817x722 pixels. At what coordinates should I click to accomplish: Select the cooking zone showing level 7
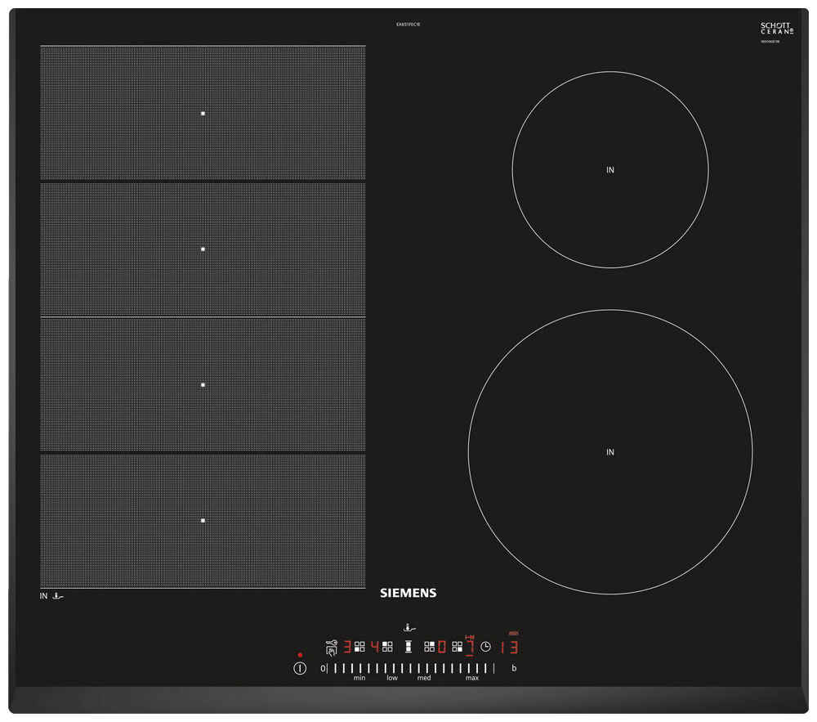[470, 647]
